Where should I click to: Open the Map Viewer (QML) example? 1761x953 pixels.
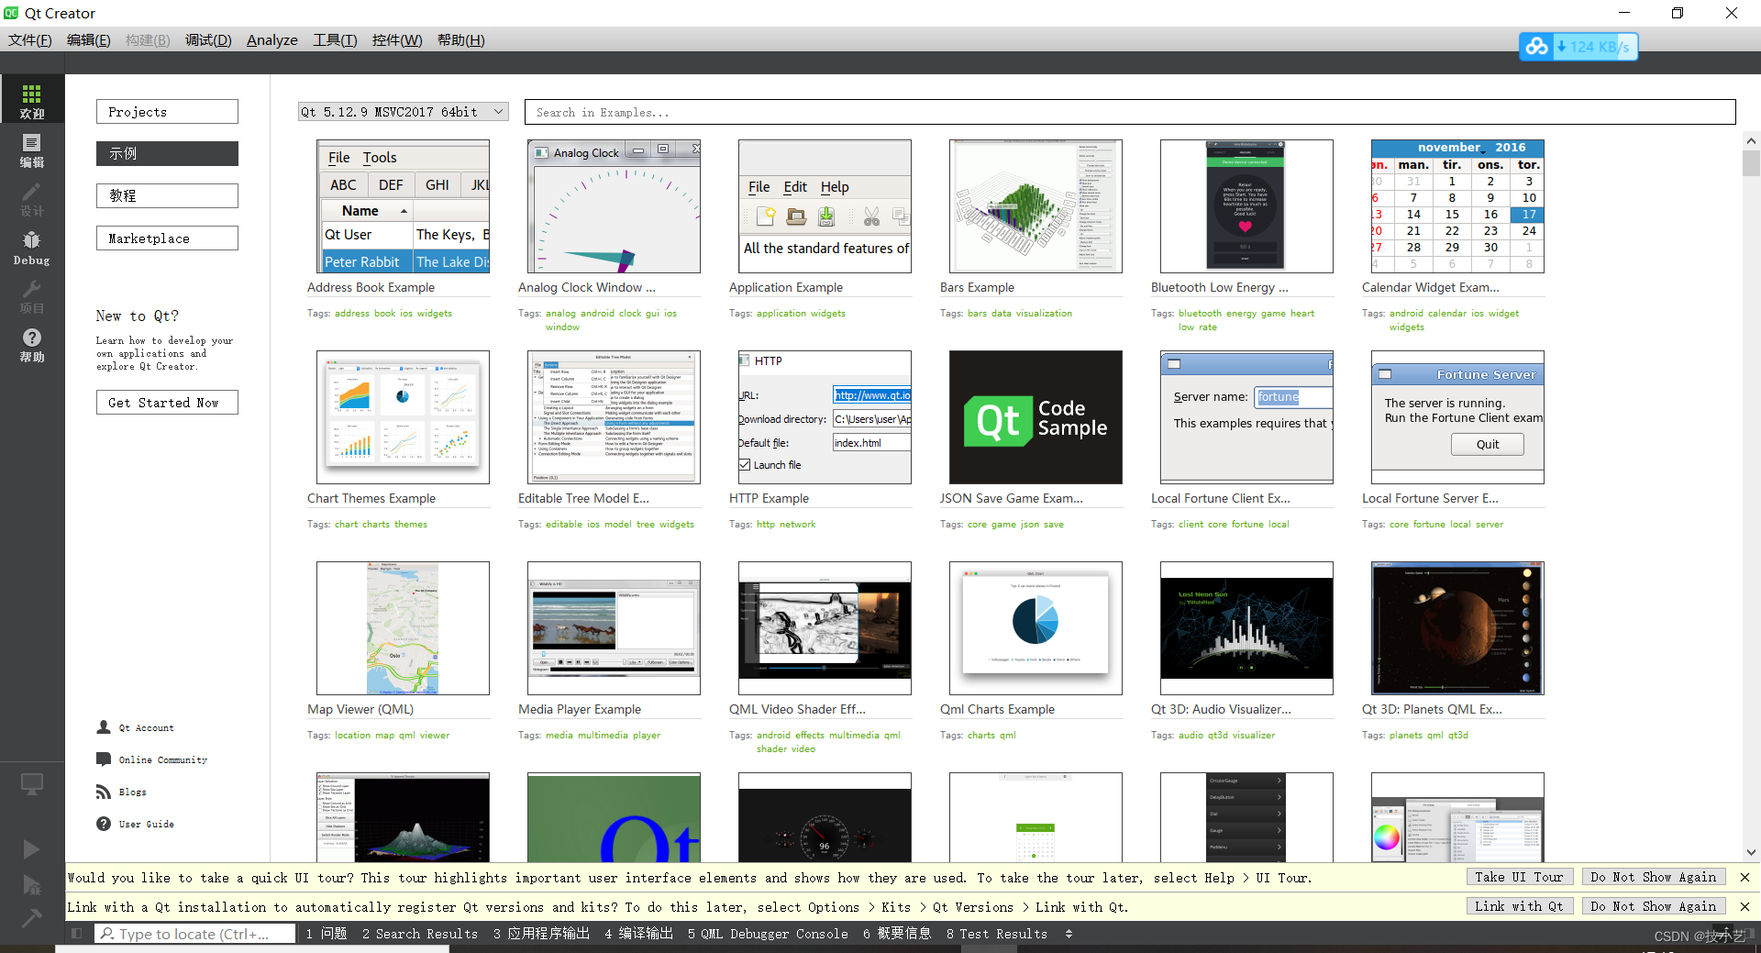[x=403, y=628]
